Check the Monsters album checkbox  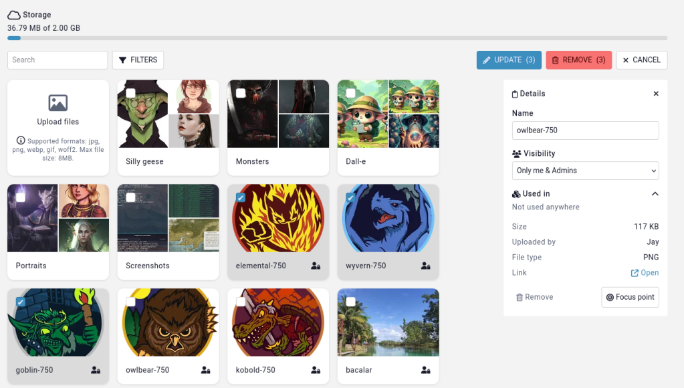tap(241, 92)
